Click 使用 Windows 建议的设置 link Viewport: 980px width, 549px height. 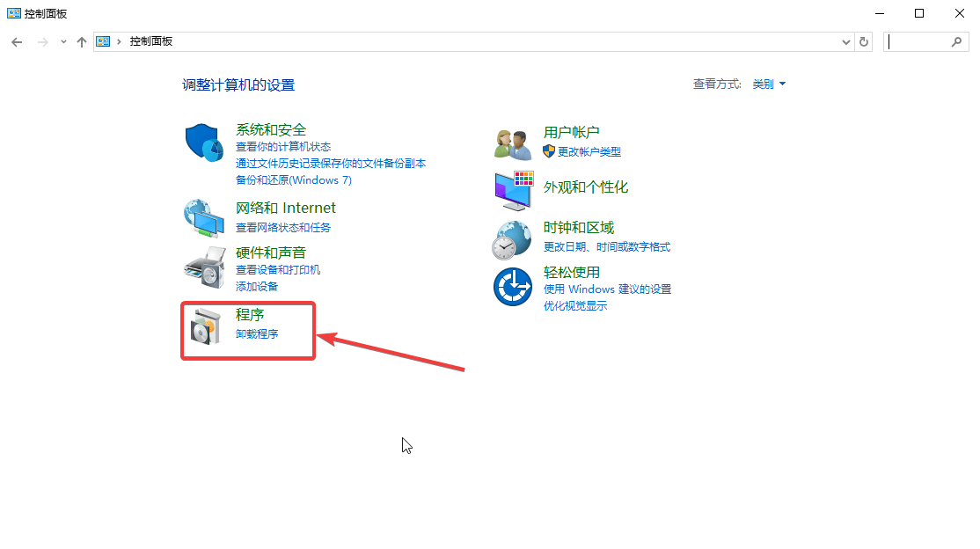608,289
